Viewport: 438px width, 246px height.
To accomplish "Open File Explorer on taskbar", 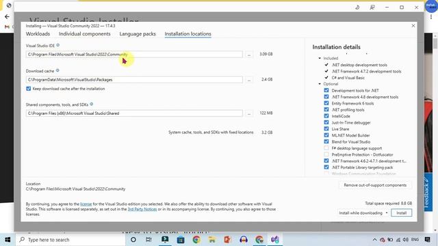I will (x=212, y=240).
